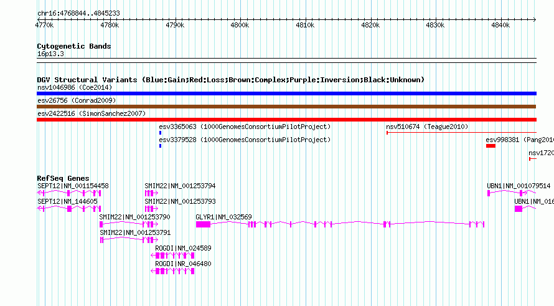The width and height of the screenshot is (554, 306).
Task: Click the Cytogenetic Bands track title
Action: point(74,46)
